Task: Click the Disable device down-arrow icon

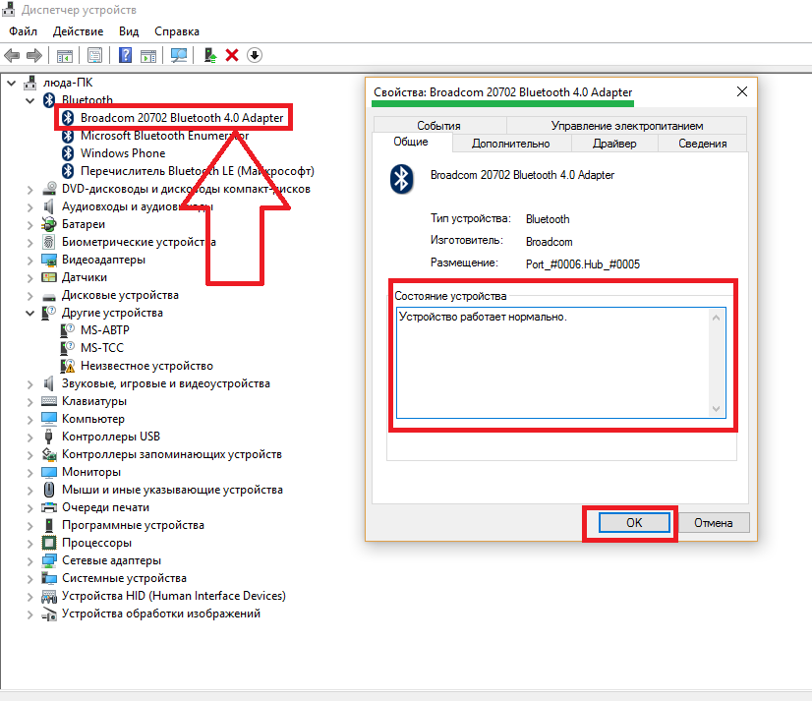Action: (255, 55)
